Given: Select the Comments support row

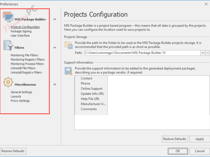Looking at the screenshot, I should click(91, 109).
